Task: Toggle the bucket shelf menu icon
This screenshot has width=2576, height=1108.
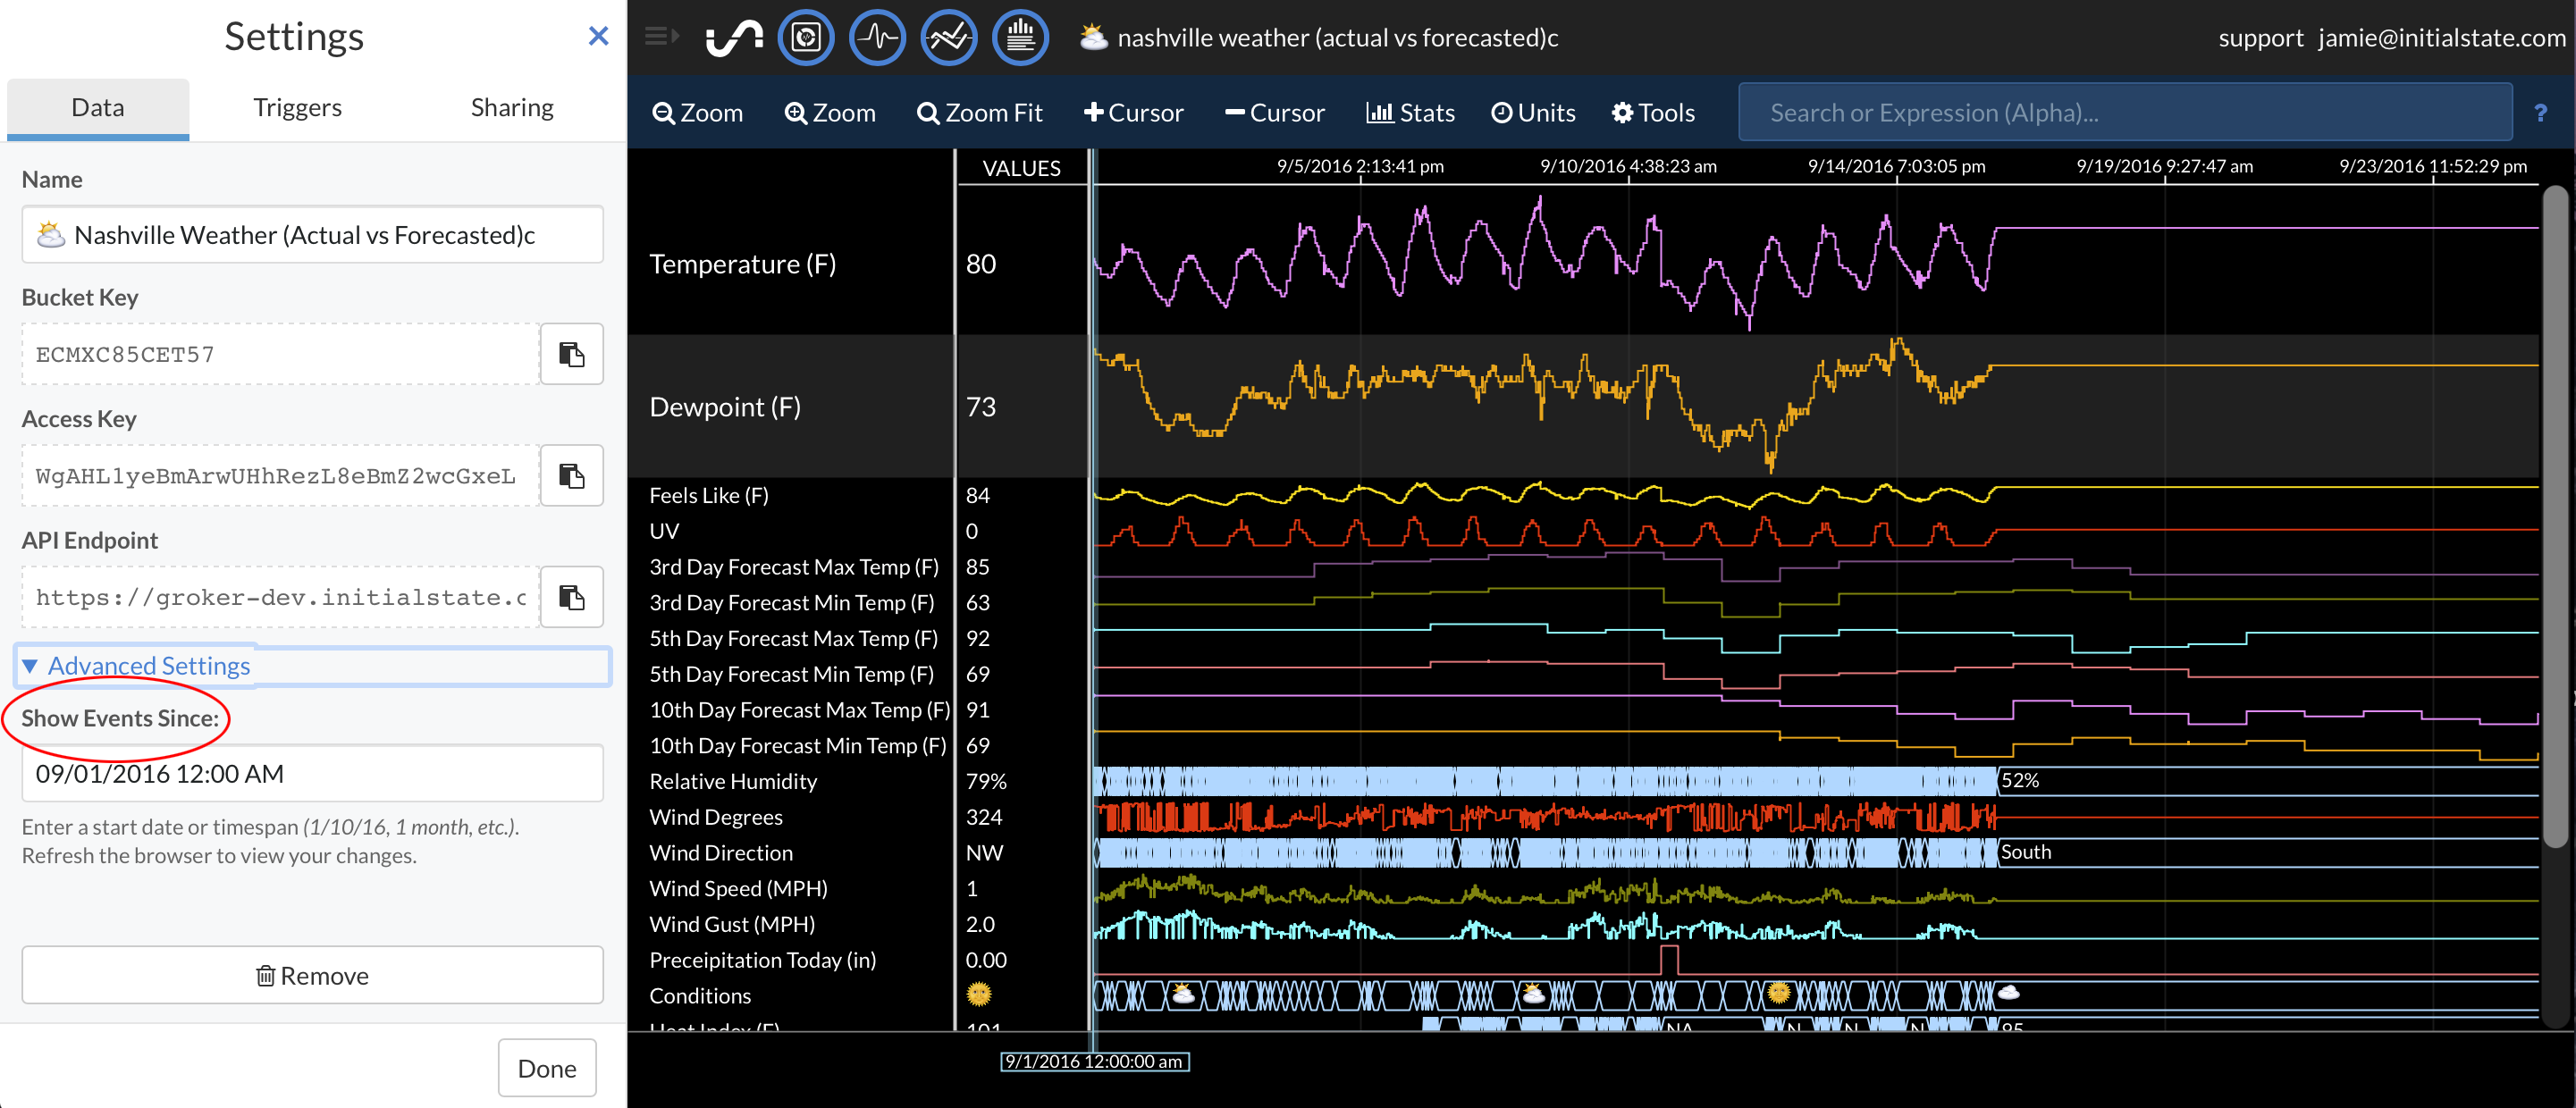Action: (x=661, y=37)
